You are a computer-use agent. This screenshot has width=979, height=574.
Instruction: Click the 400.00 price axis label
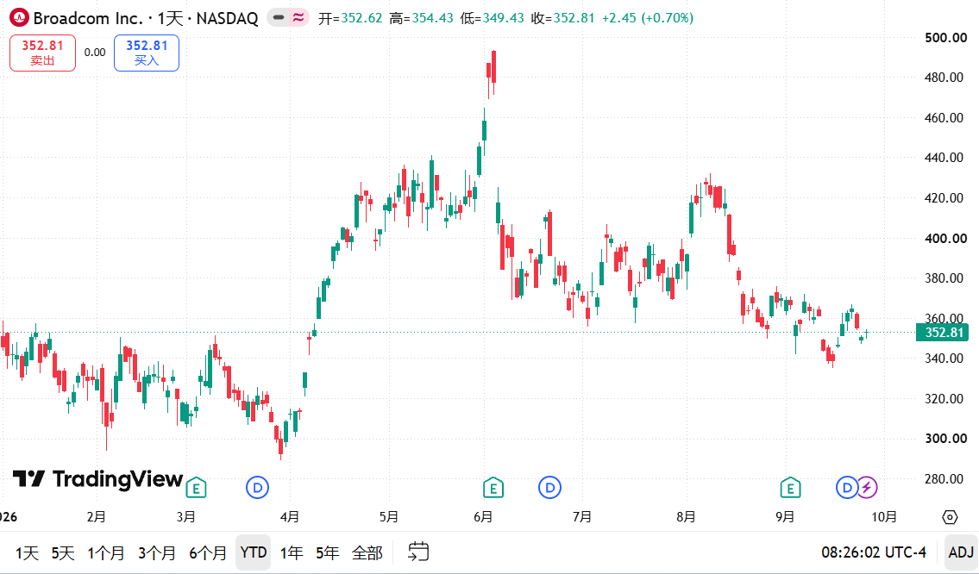(x=946, y=239)
